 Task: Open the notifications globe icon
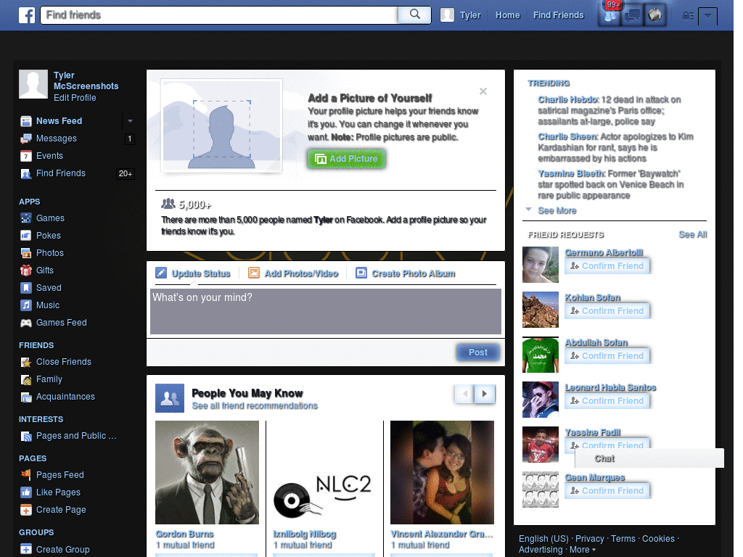point(655,16)
